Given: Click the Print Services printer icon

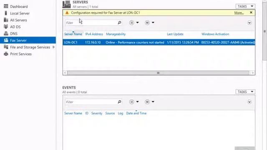Looking at the screenshot, I should point(6,54).
